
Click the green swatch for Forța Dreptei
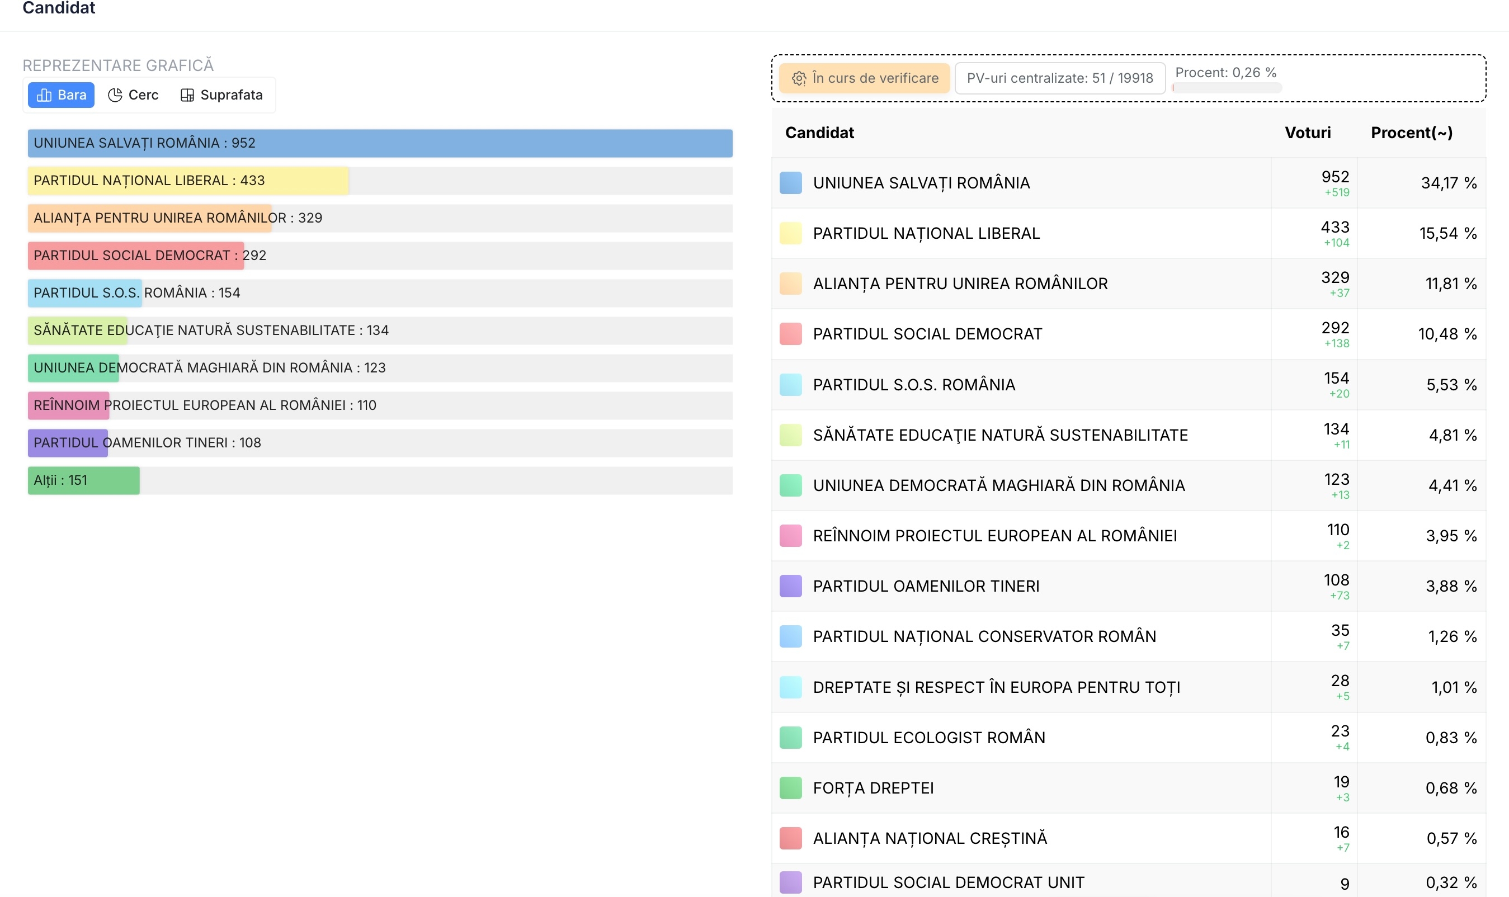790,788
